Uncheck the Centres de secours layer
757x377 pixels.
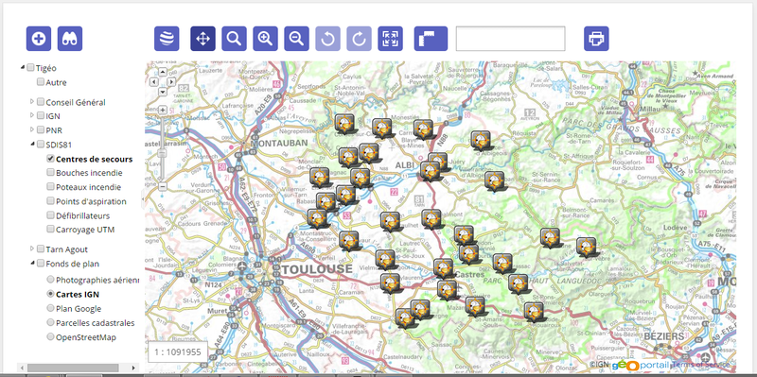point(51,159)
